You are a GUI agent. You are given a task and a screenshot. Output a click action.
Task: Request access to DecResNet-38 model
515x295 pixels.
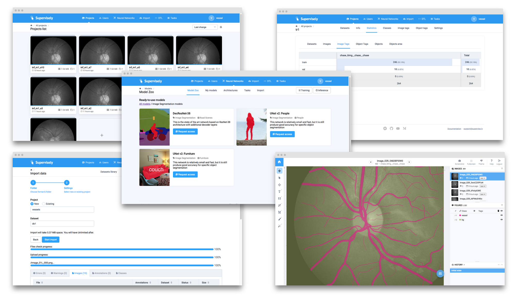[185, 132]
